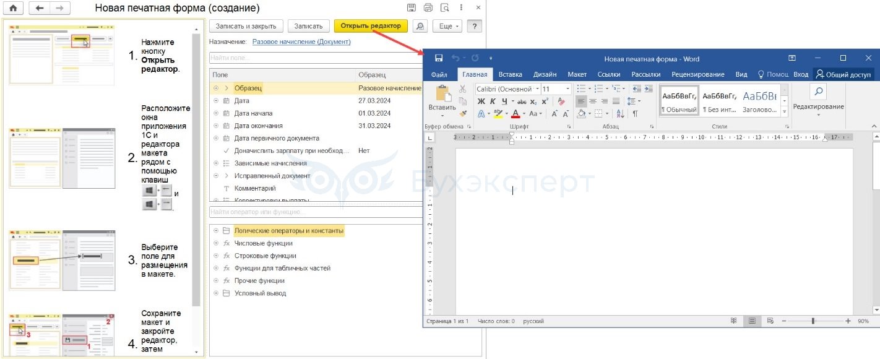The width and height of the screenshot is (880, 359).
Task: Click the superscript x² icon
Action: [545, 102]
